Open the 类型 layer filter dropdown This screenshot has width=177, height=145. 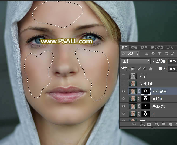130,54
